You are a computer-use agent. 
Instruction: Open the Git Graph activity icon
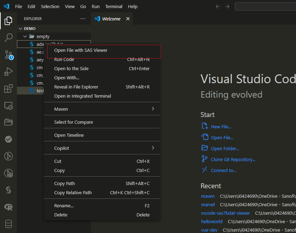pos(8,156)
